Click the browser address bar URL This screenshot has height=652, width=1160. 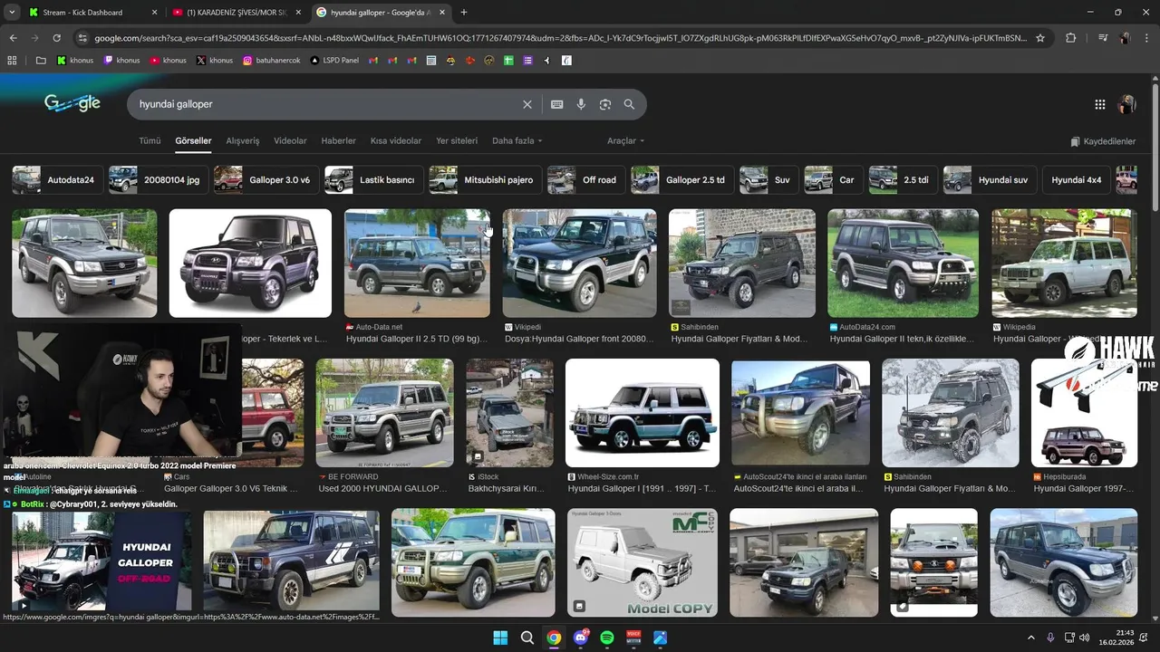pos(560,38)
